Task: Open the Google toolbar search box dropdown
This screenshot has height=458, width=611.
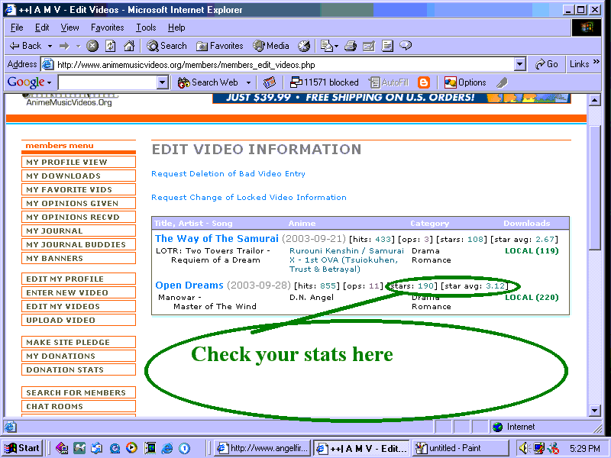Action: pyautogui.click(x=162, y=82)
